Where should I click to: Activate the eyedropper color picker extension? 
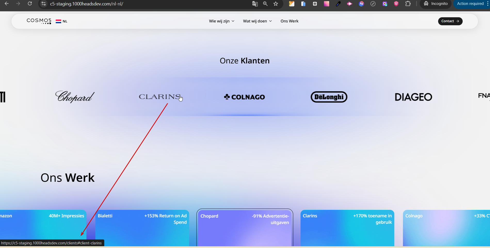click(x=338, y=4)
